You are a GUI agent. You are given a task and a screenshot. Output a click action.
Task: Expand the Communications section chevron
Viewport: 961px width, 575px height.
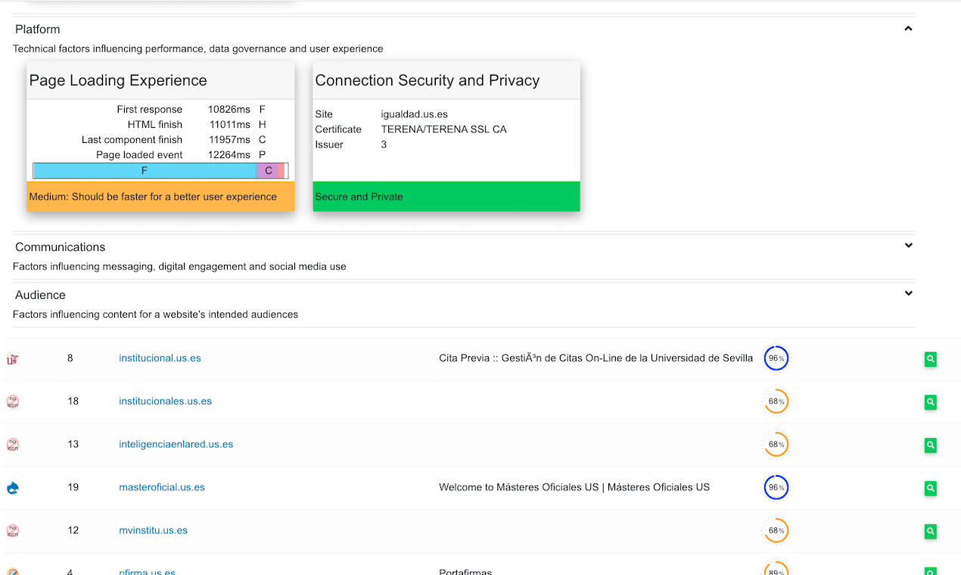tap(908, 245)
